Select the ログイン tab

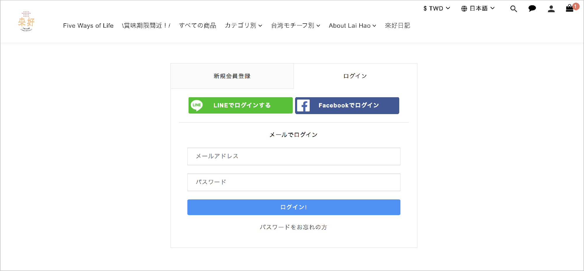355,76
